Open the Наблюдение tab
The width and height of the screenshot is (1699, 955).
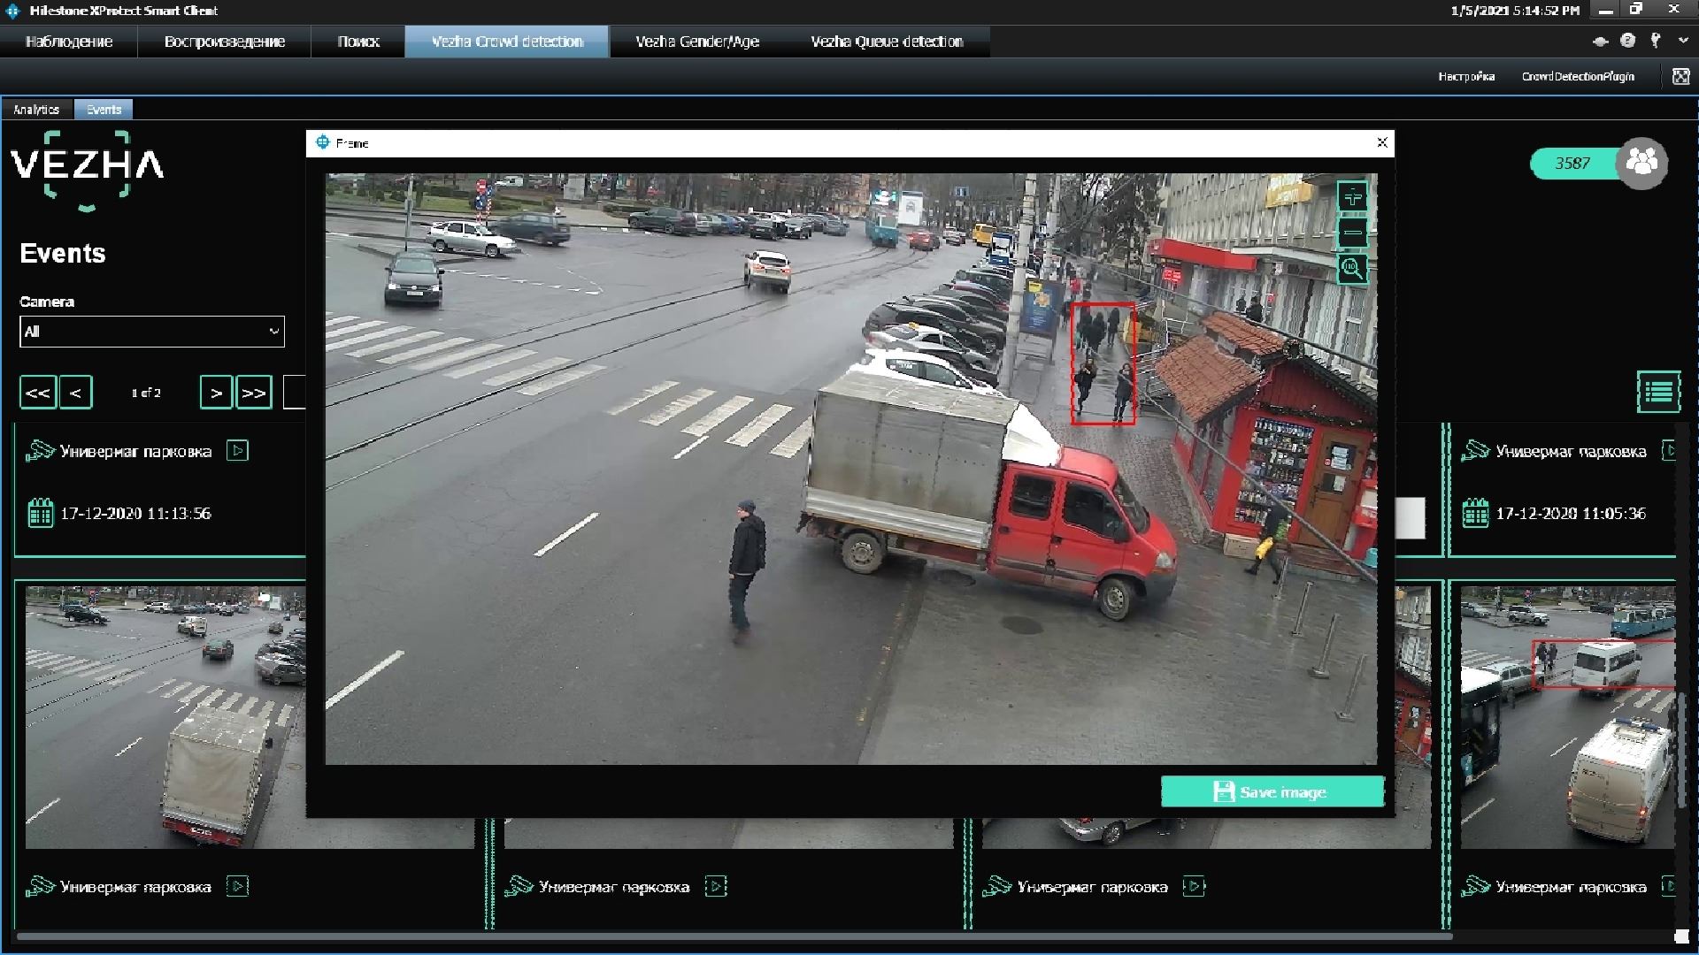[69, 42]
